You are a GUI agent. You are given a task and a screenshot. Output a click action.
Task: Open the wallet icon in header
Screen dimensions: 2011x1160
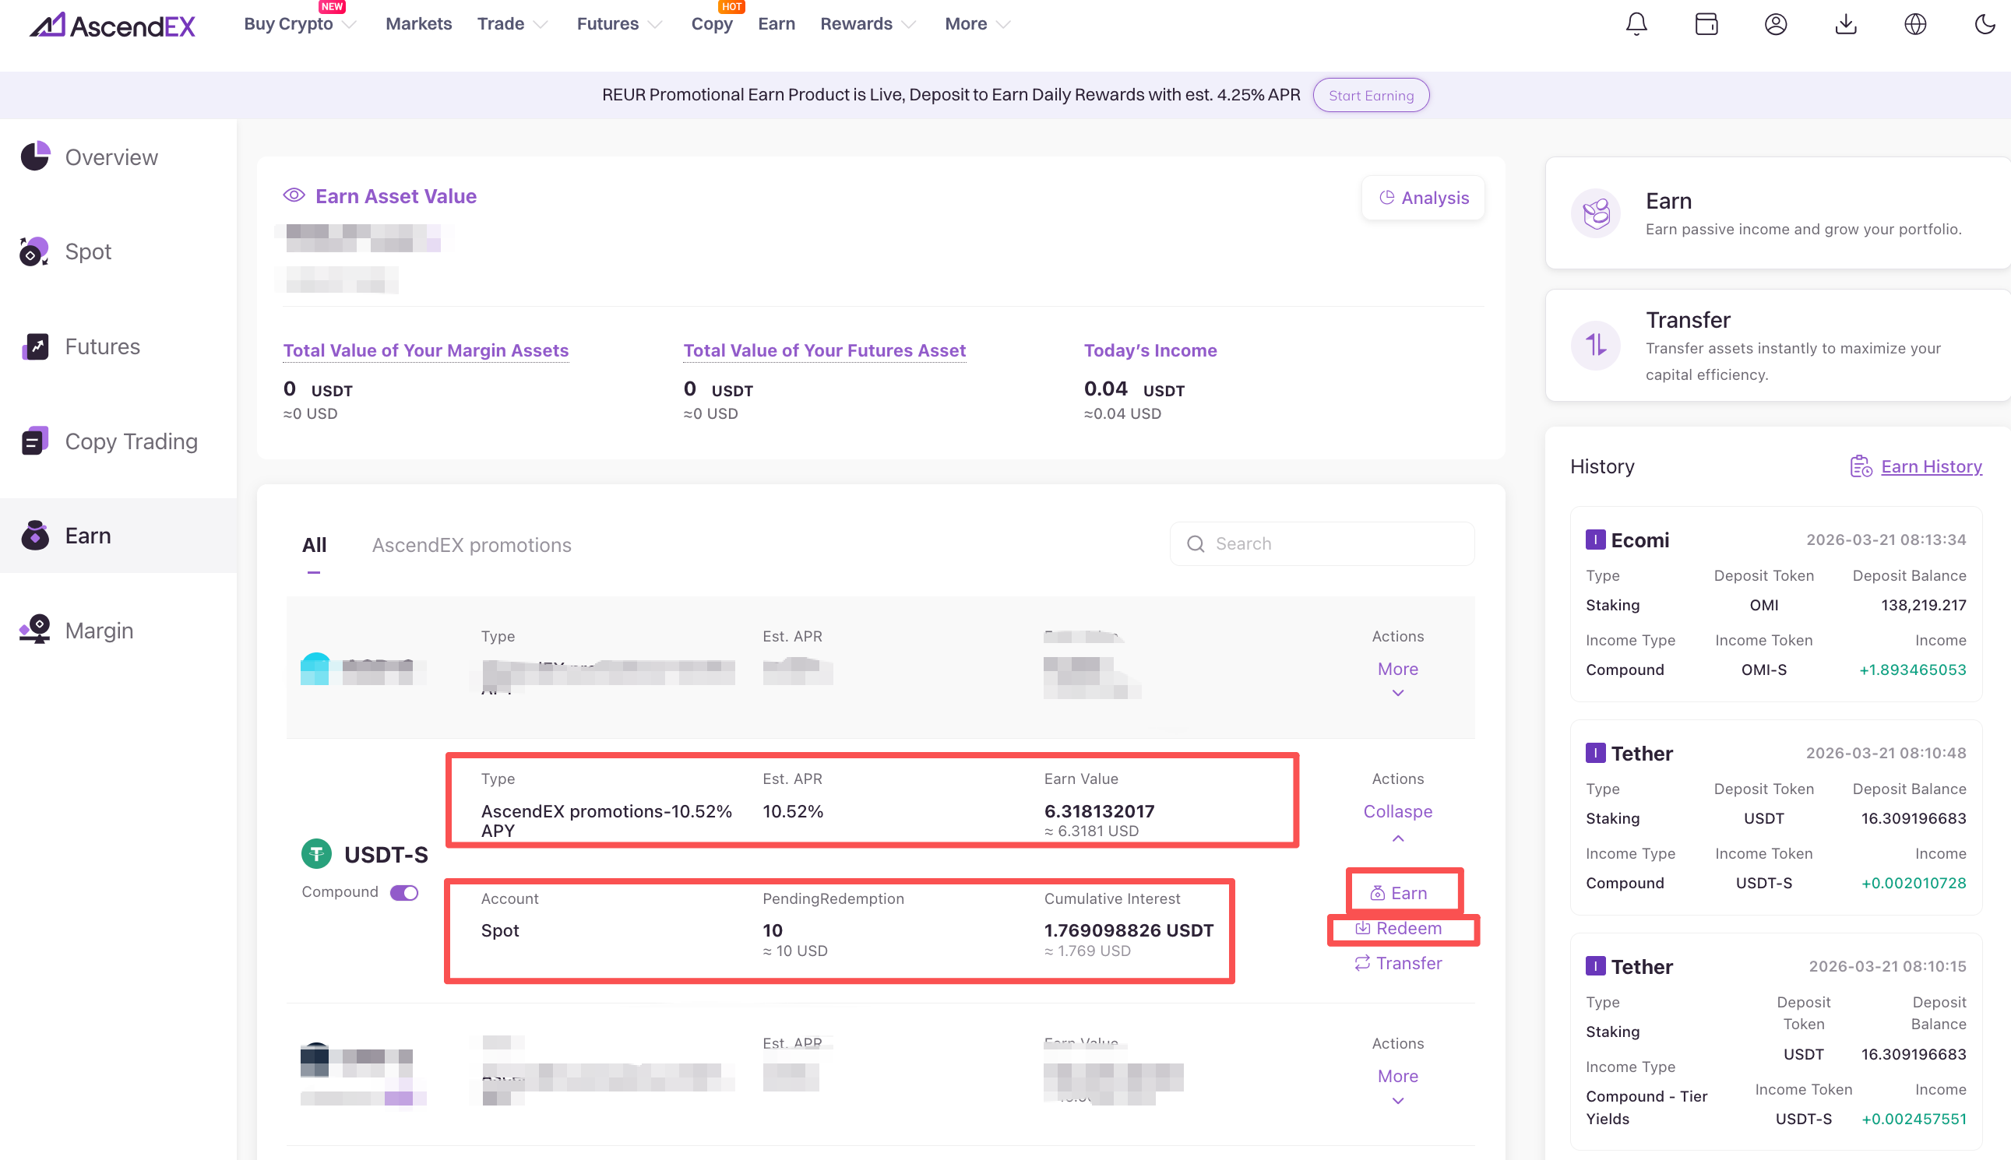[x=1706, y=24]
